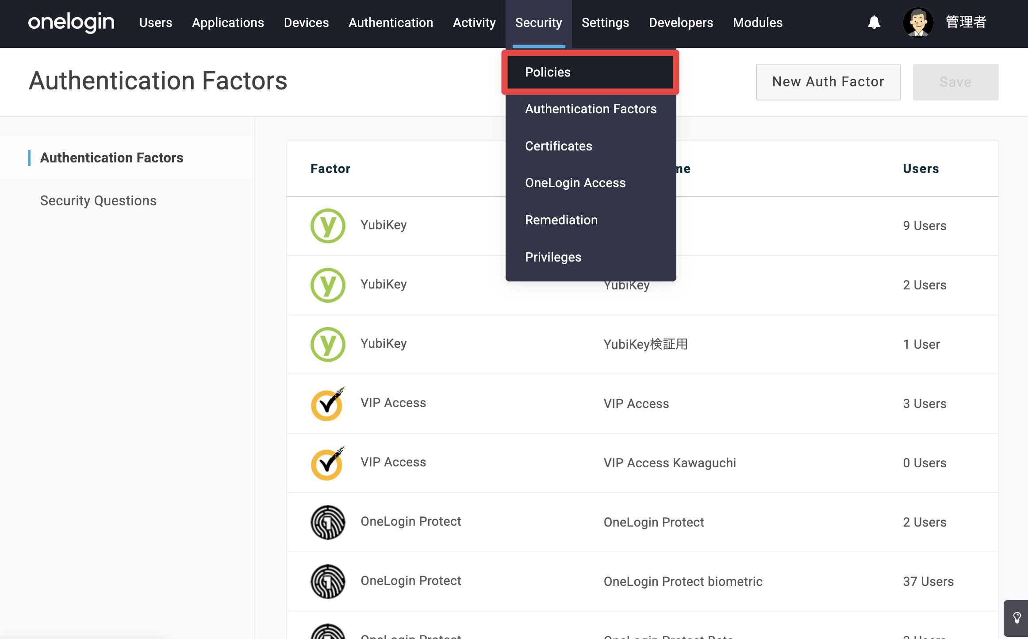Click the YubiKey icon in the 2 Users row
The image size is (1028, 639).
pos(328,285)
